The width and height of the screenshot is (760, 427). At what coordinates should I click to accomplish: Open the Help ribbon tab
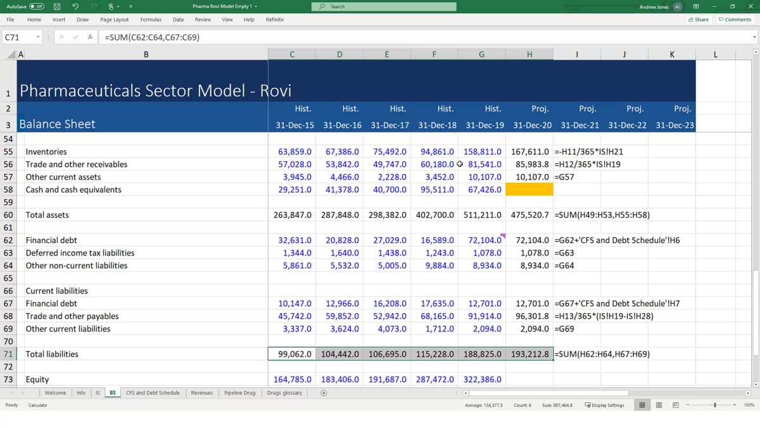[x=249, y=20]
